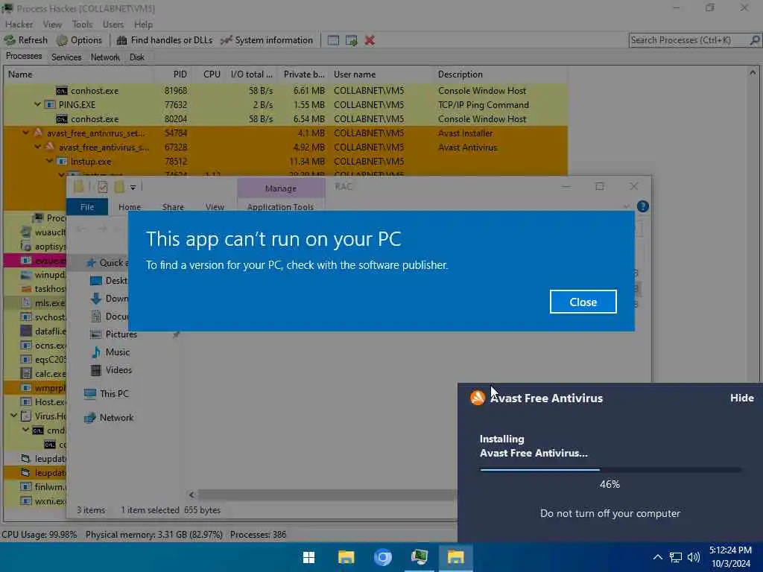
Task: Hide the Avast Free Antivirus installer popup
Action: click(x=741, y=398)
